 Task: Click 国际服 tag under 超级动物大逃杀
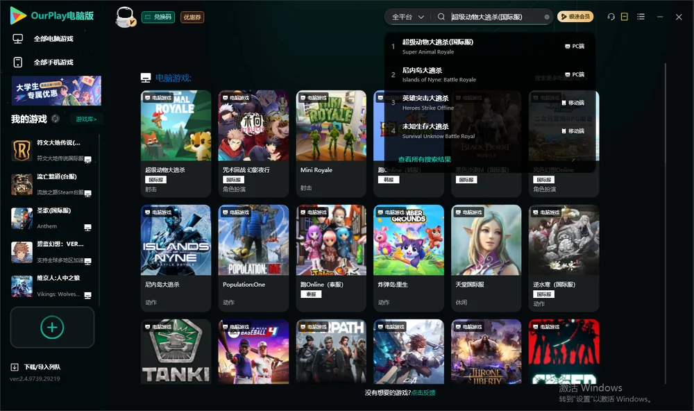pos(155,180)
